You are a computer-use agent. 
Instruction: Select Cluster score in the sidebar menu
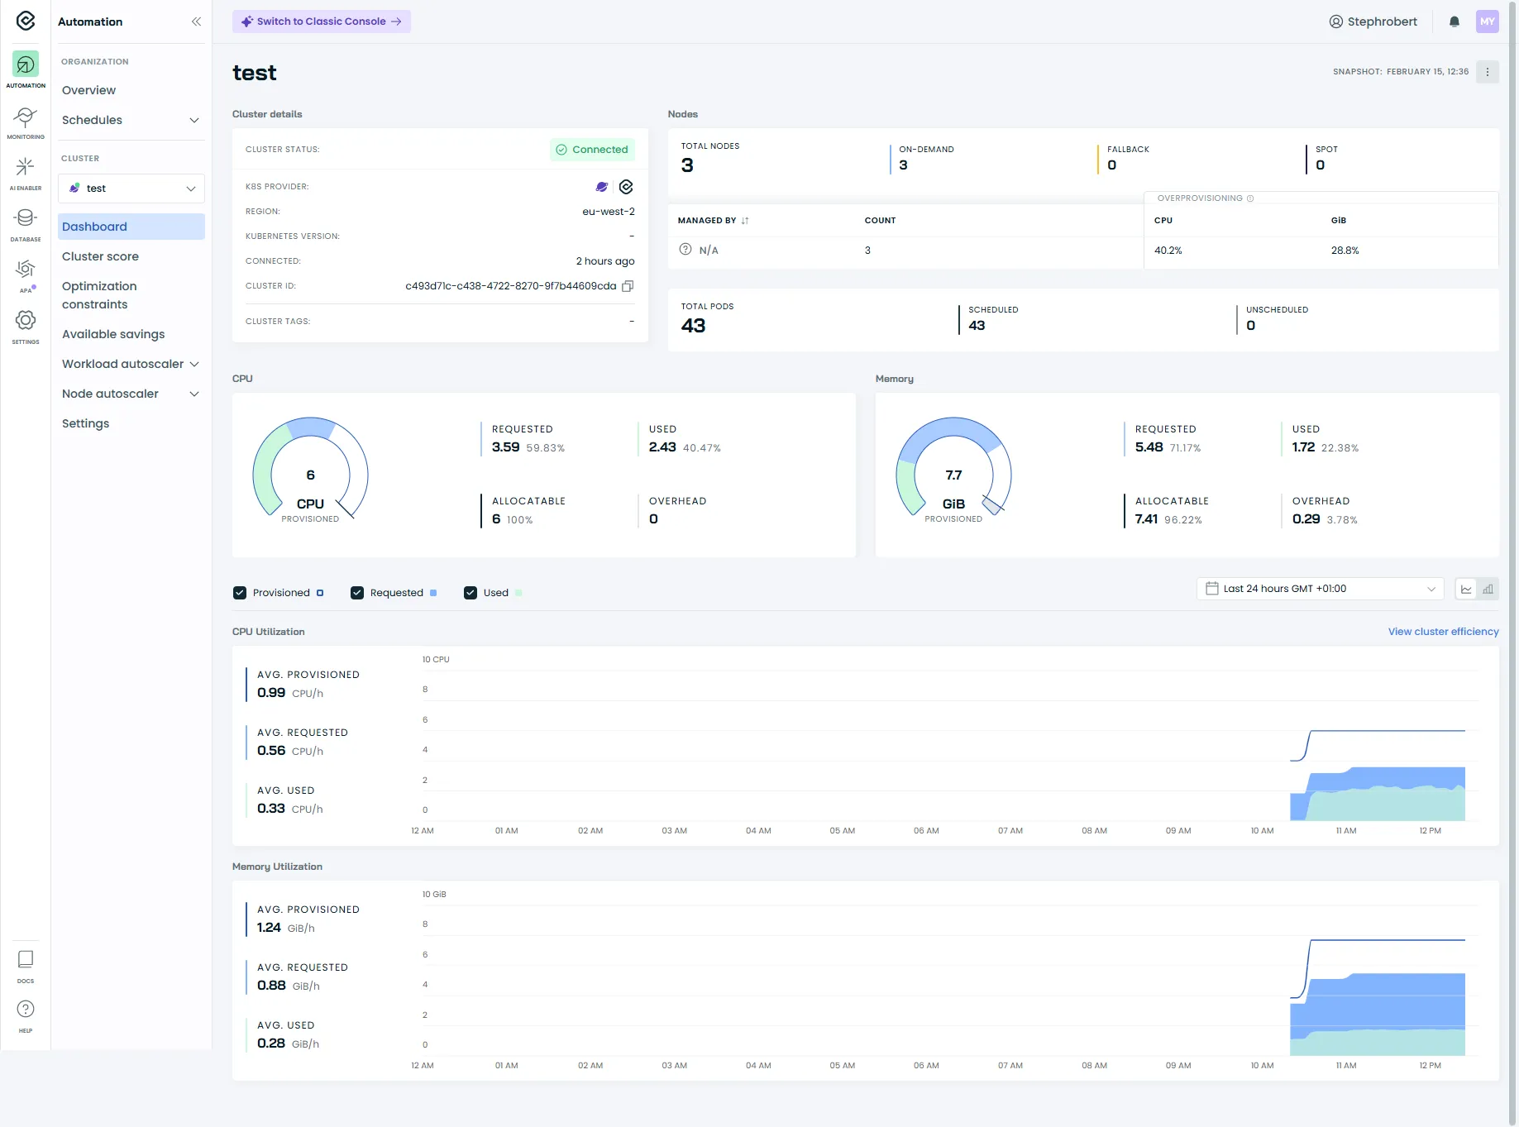coord(100,256)
